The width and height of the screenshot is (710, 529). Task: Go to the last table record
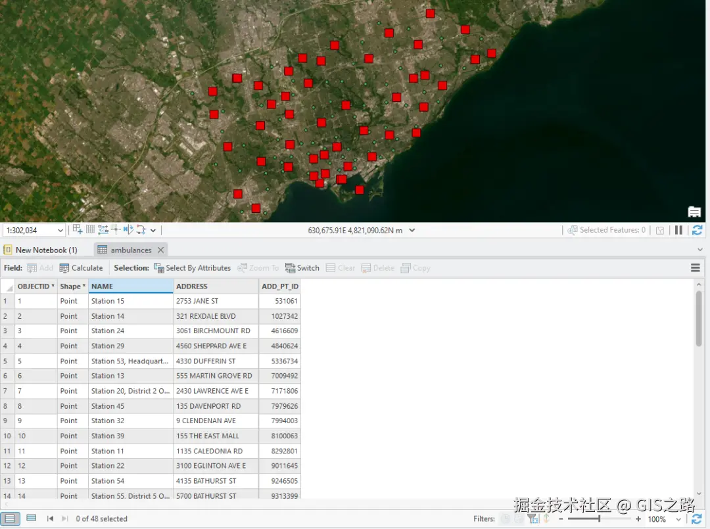pos(64,518)
